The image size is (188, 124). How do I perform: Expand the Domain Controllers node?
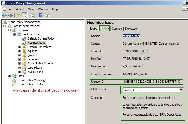click(x=19, y=47)
